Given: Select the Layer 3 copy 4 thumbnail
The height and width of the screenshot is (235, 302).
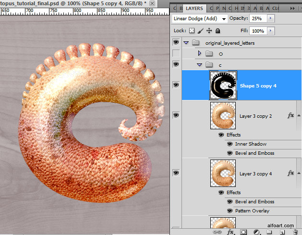Looking at the screenshot, I should coord(223,173).
